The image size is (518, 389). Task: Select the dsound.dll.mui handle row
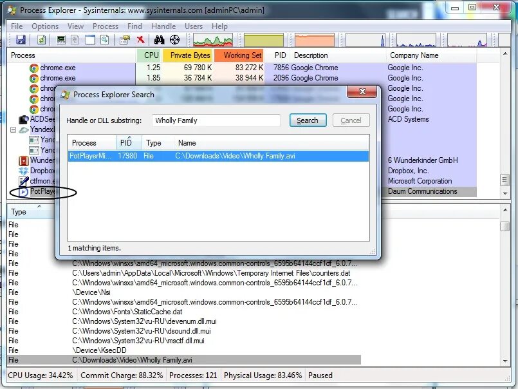183,331
